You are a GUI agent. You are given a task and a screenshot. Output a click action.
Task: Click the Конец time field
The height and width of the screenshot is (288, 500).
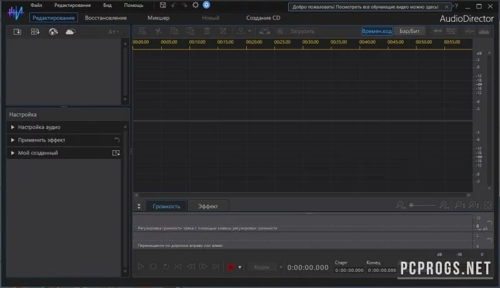(x=382, y=270)
